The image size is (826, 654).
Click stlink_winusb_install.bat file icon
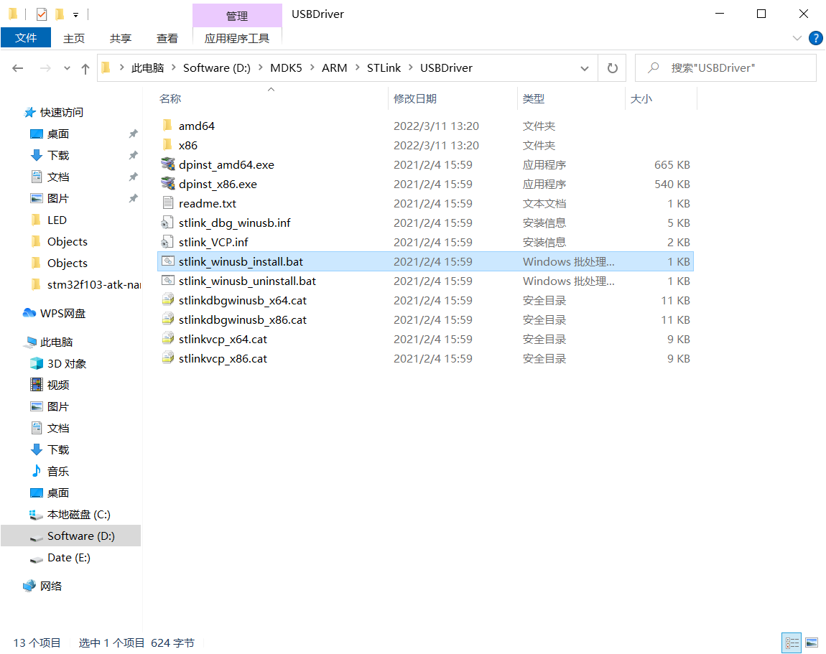point(167,262)
